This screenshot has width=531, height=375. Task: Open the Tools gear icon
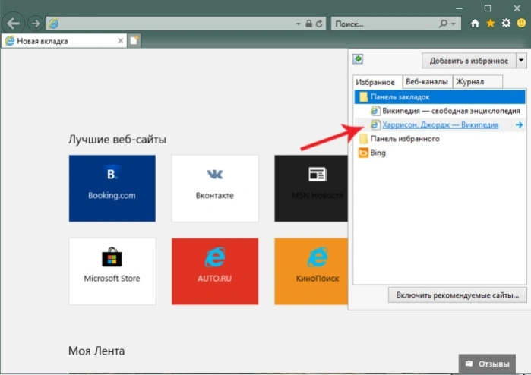[x=506, y=23]
